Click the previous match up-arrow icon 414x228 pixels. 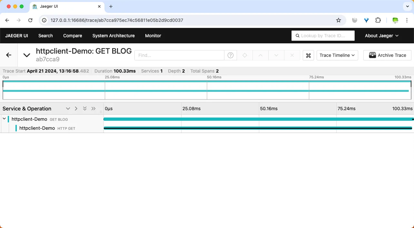point(260,55)
